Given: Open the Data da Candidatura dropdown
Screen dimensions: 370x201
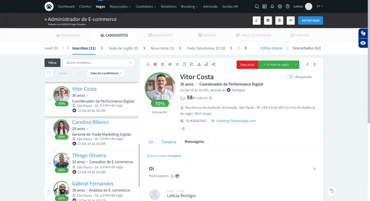Looking at the screenshot, I should click(106, 73).
